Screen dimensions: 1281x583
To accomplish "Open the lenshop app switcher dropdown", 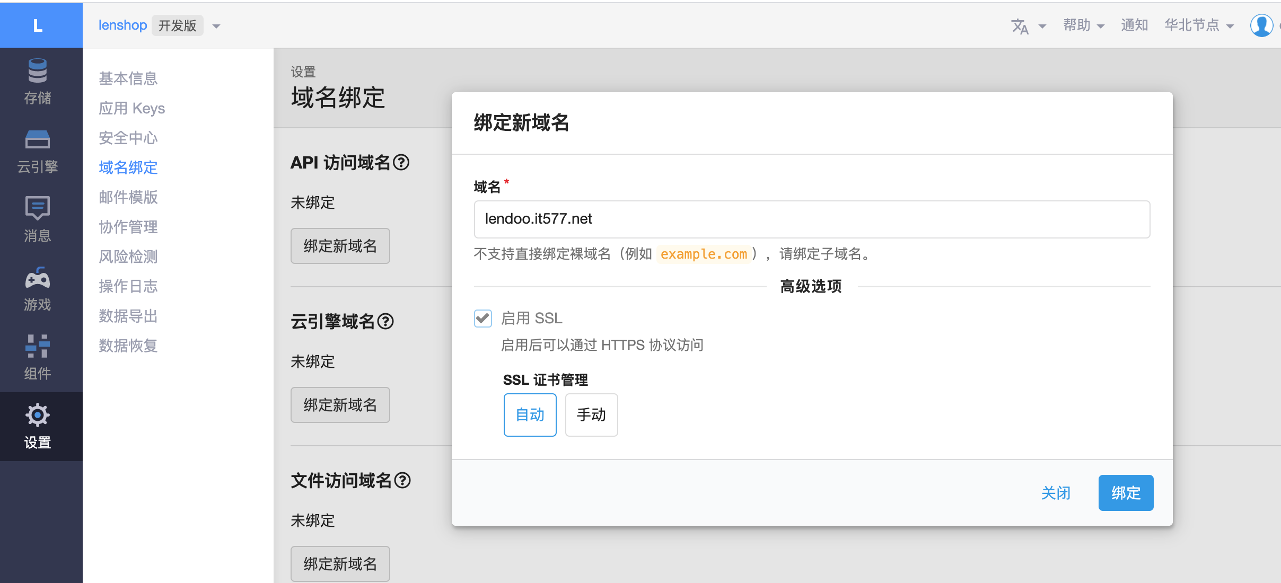I will pyautogui.click(x=216, y=25).
